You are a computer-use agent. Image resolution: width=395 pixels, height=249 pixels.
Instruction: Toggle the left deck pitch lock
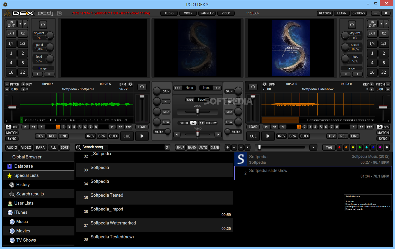click(x=8, y=127)
